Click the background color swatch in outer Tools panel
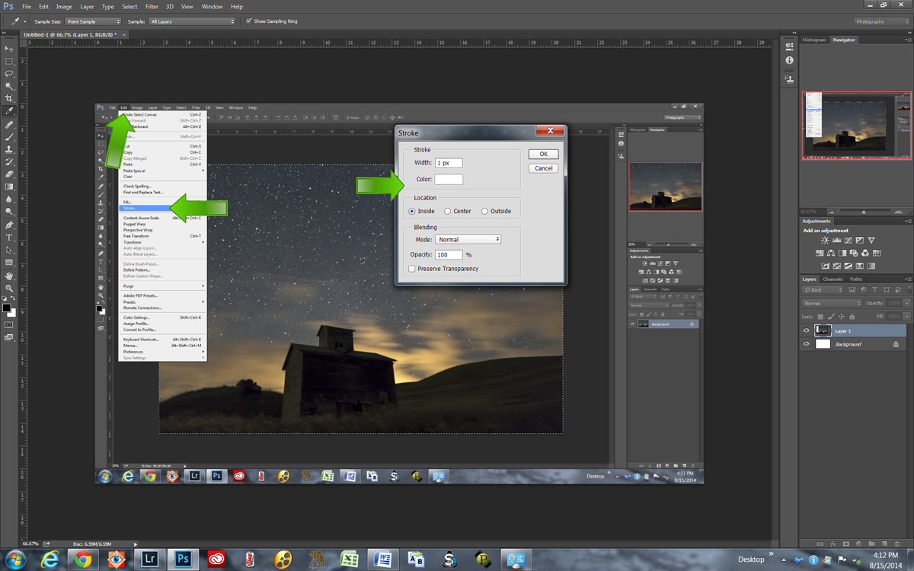The height and width of the screenshot is (571, 914). [11, 313]
